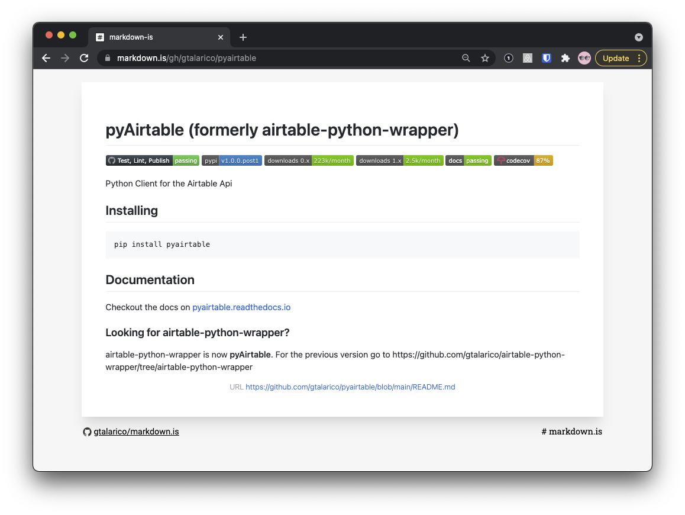Click the docs passing badge

468,160
